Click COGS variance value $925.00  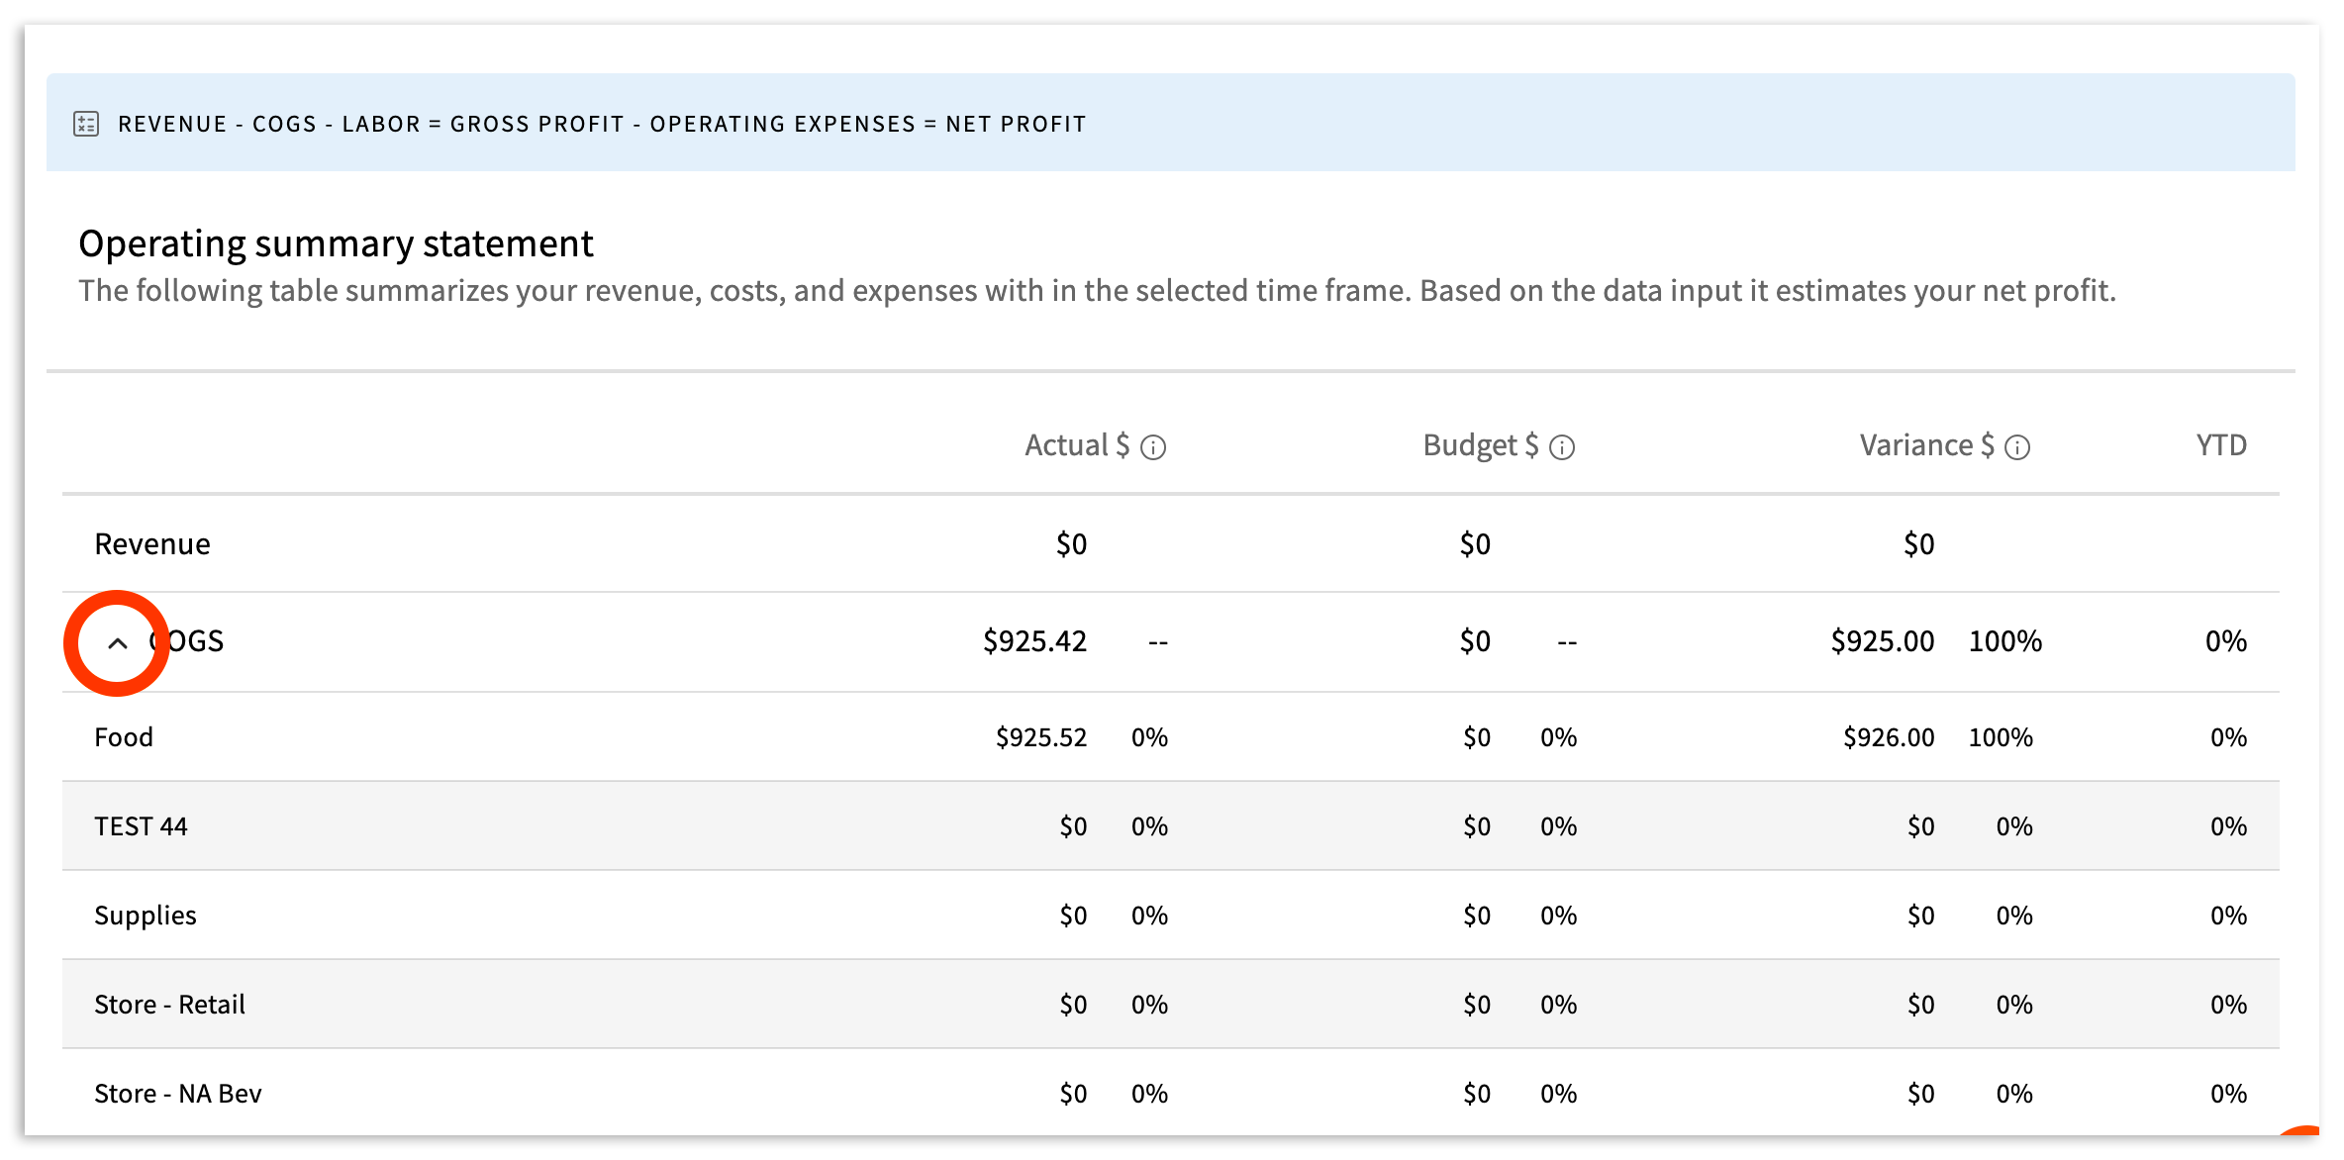pos(1882,641)
